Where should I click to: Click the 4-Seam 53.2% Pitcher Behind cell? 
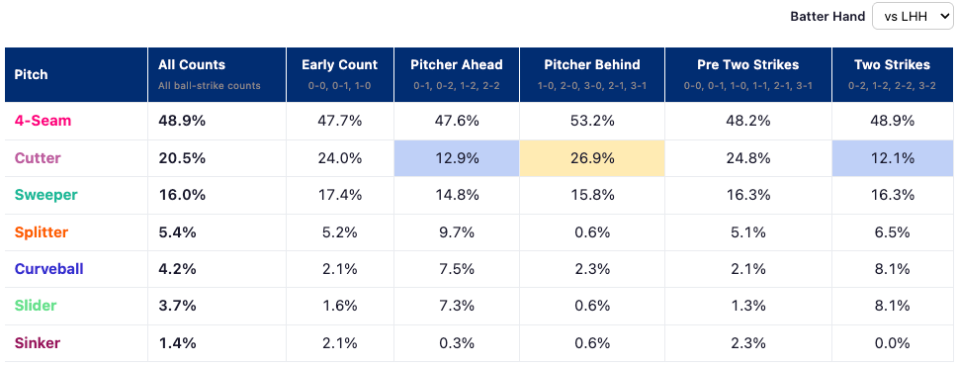pyautogui.click(x=592, y=121)
